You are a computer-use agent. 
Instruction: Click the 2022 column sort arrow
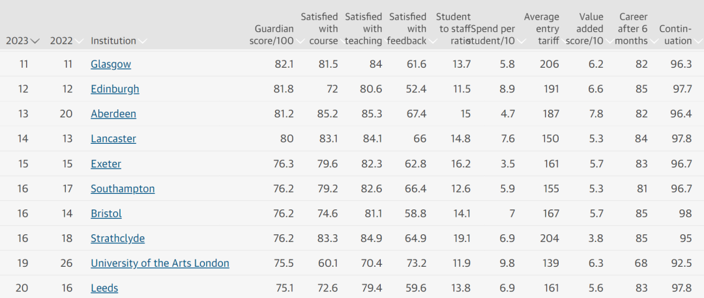(79, 41)
